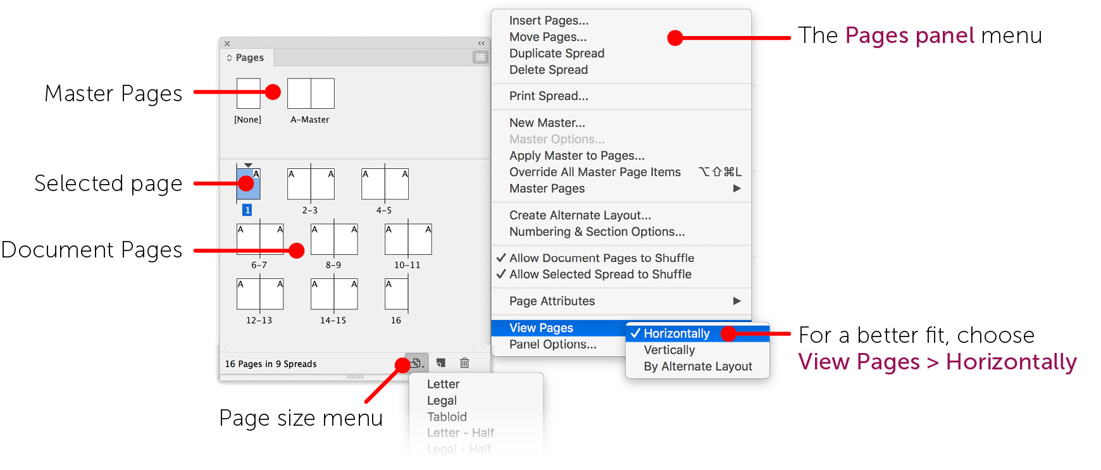The image size is (1101, 470).
Task: Select the [None] master thumbnail
Action: coord(248,94)
